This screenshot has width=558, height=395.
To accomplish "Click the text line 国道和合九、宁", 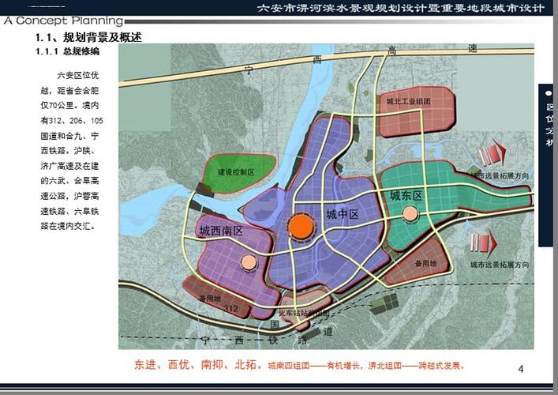I will point(69,136).
